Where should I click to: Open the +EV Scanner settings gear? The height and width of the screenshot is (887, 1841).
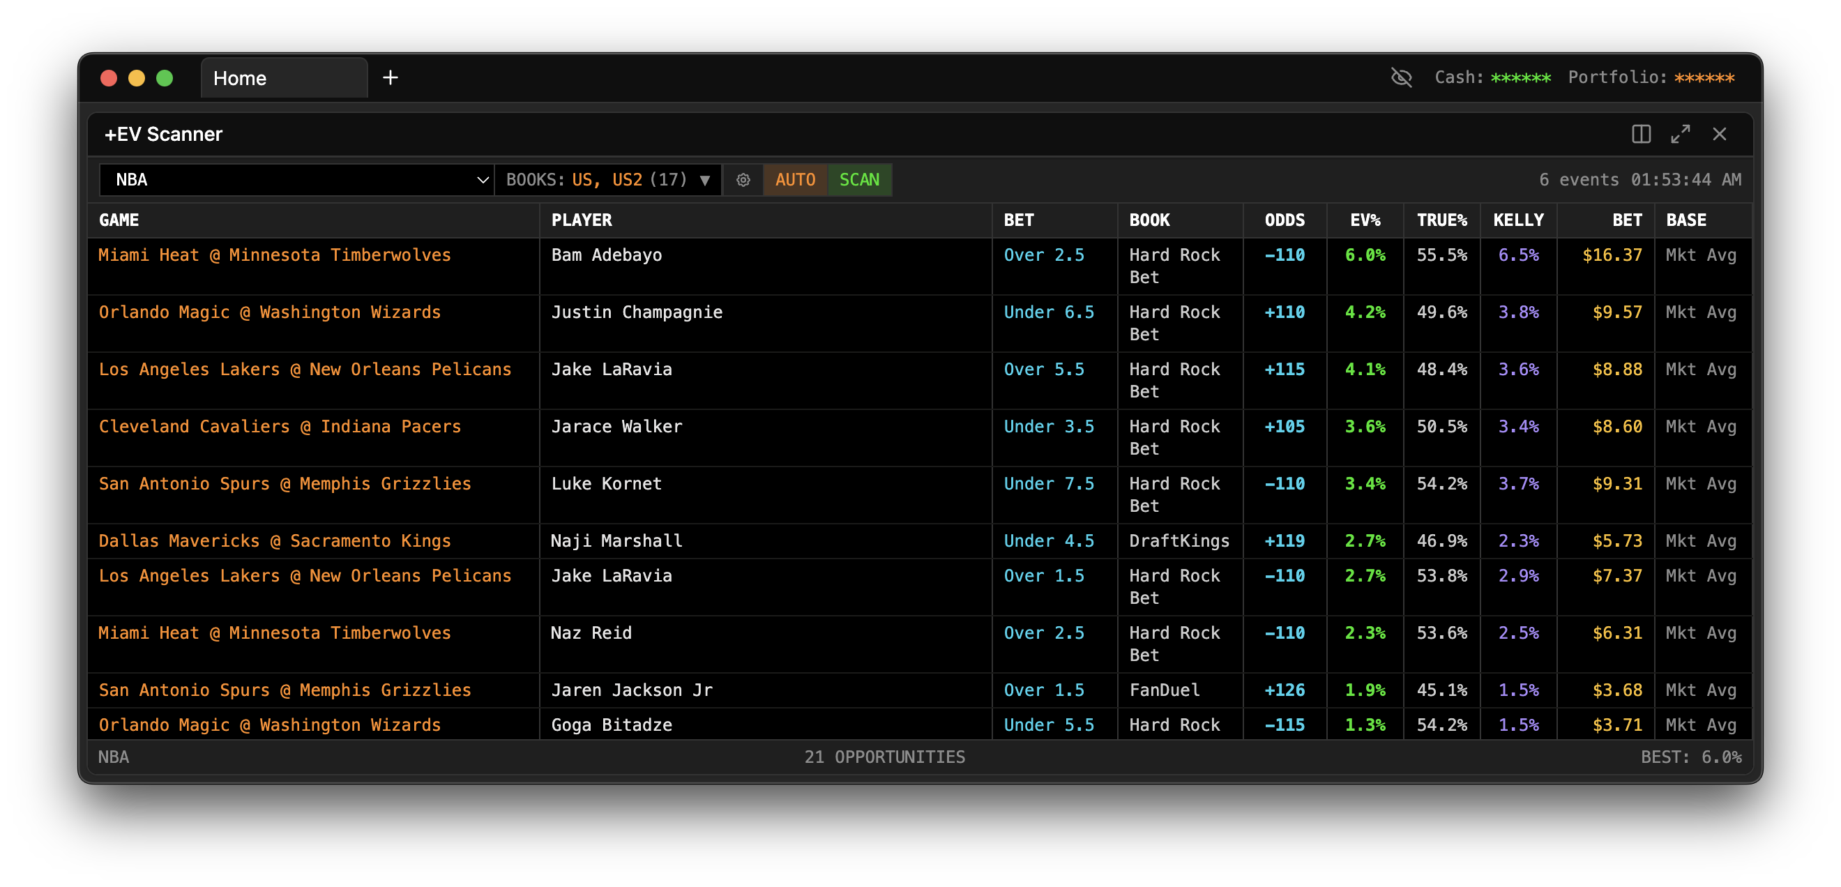point(743,179)
